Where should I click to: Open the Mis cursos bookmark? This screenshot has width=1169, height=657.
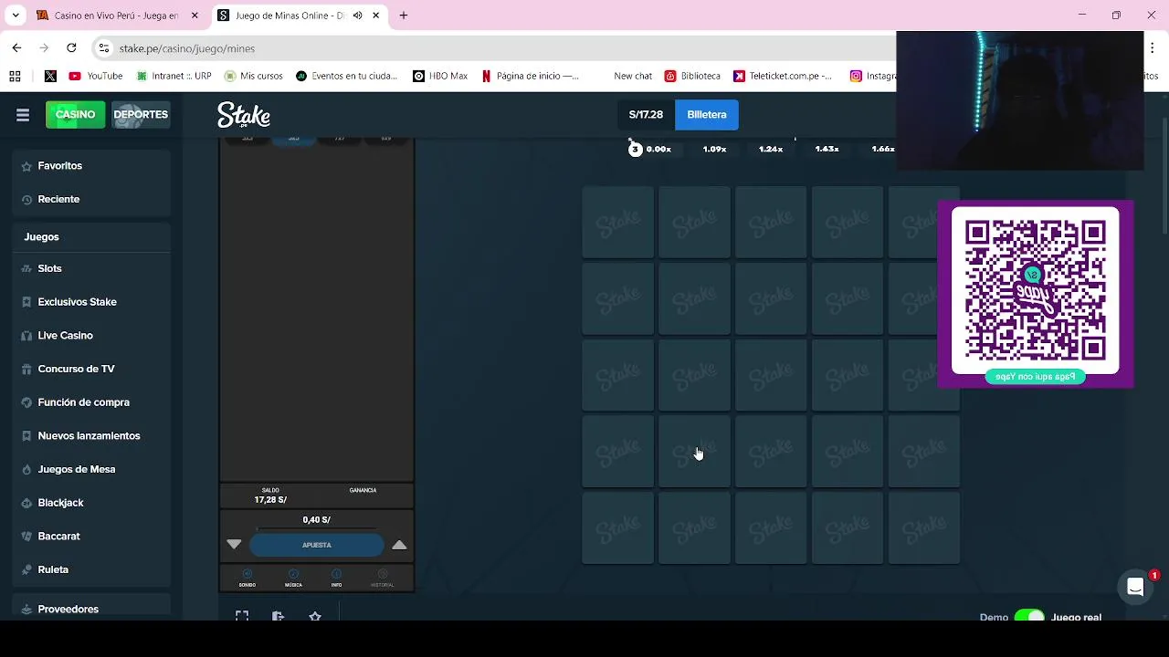(253, 76)
